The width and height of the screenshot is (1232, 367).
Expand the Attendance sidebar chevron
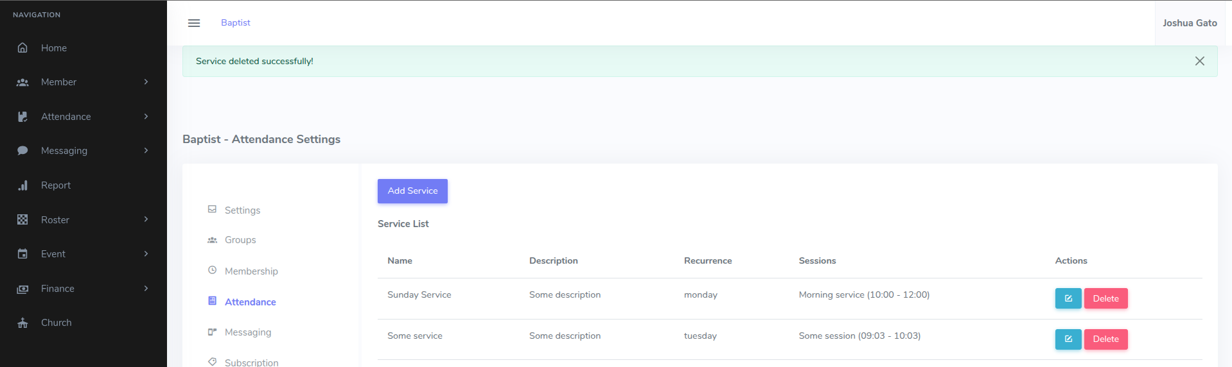pyautogui.click(x=146, y=117)
